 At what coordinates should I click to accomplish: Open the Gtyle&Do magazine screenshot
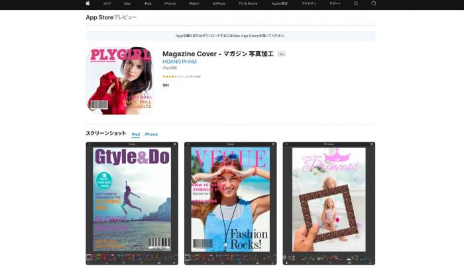(x=132, y=203)
